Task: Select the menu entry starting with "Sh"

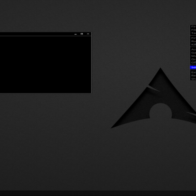Action: [193, 79]
